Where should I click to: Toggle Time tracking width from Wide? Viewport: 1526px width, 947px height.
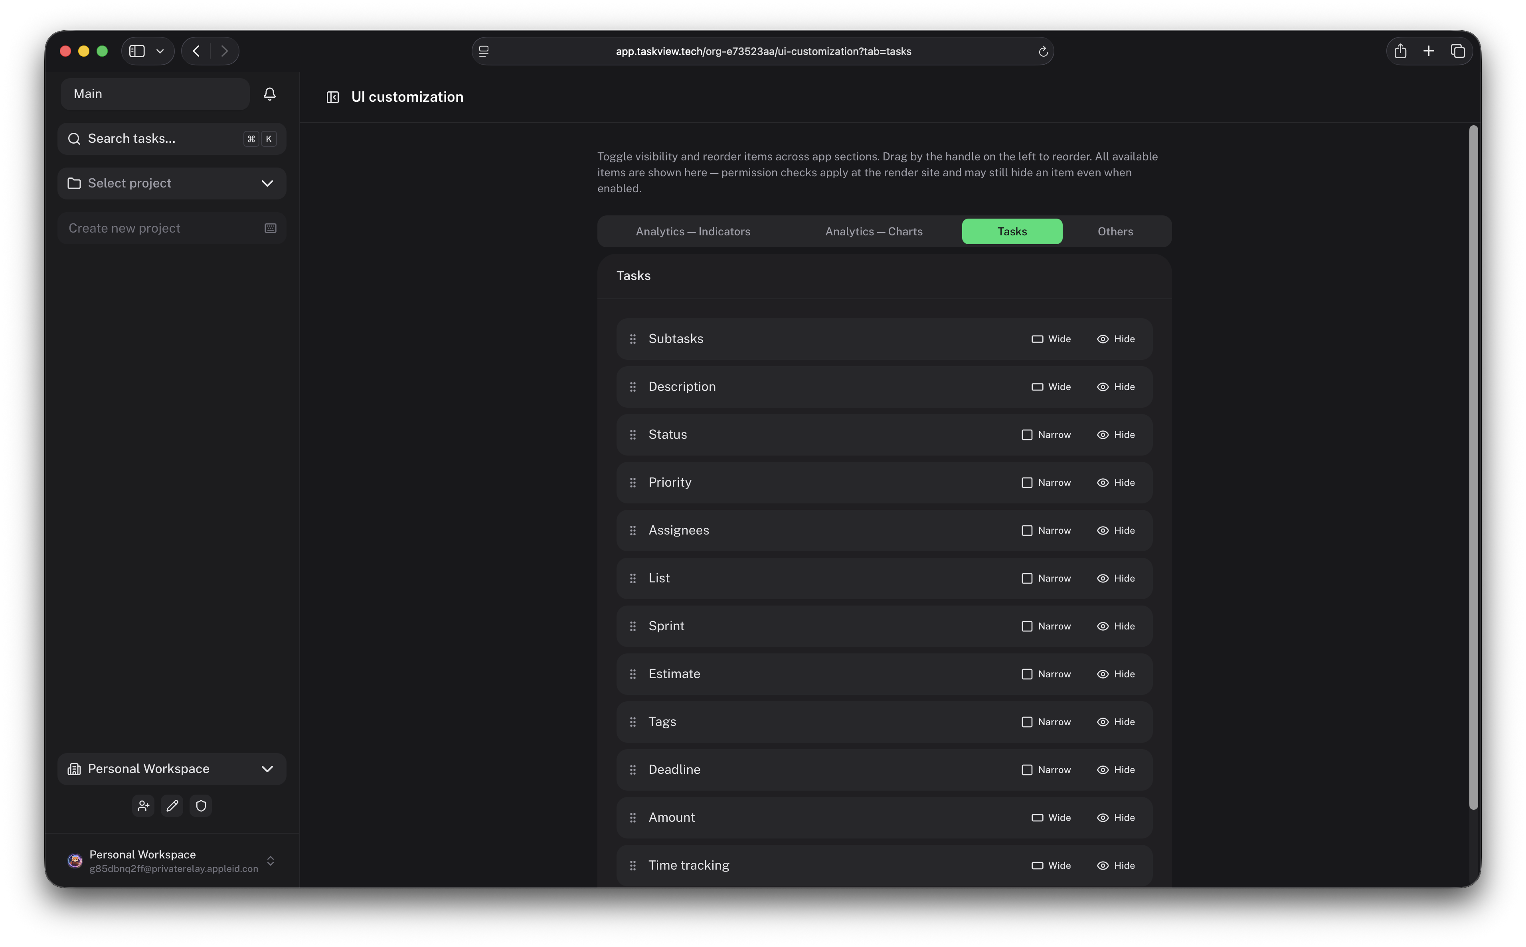(1051, 866)
